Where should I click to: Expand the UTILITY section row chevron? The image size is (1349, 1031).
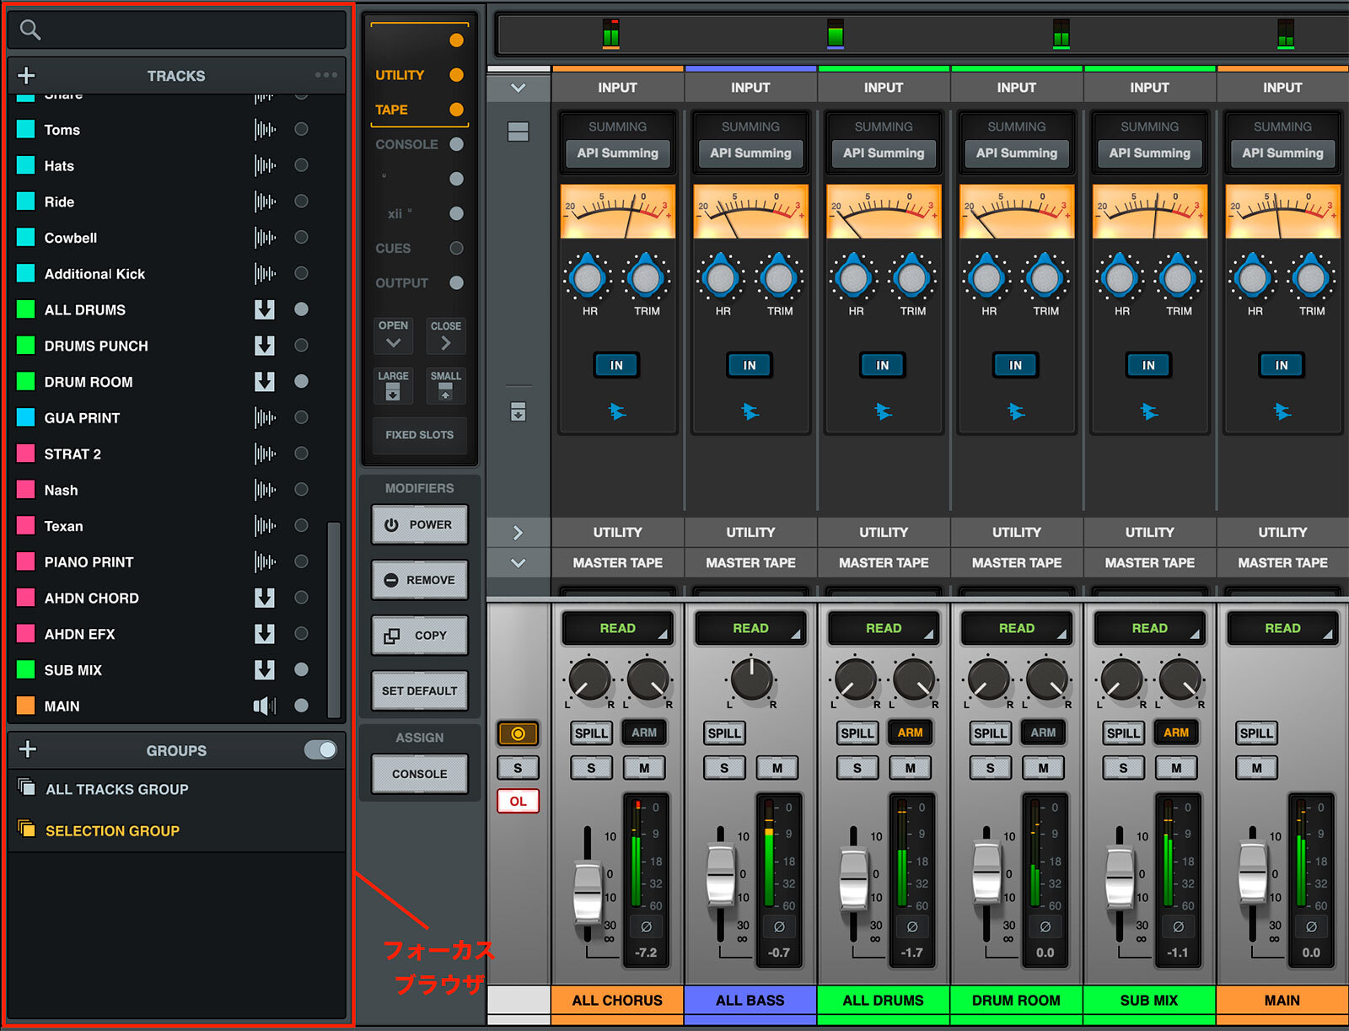point(518,533)
